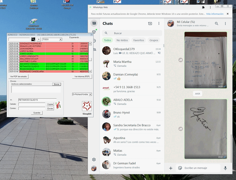Viewport: 236px width, 180px height.
Task: Click the magnifier search icon in ADNI ECO
Action: pyautogui.click(x=33, y=39)
